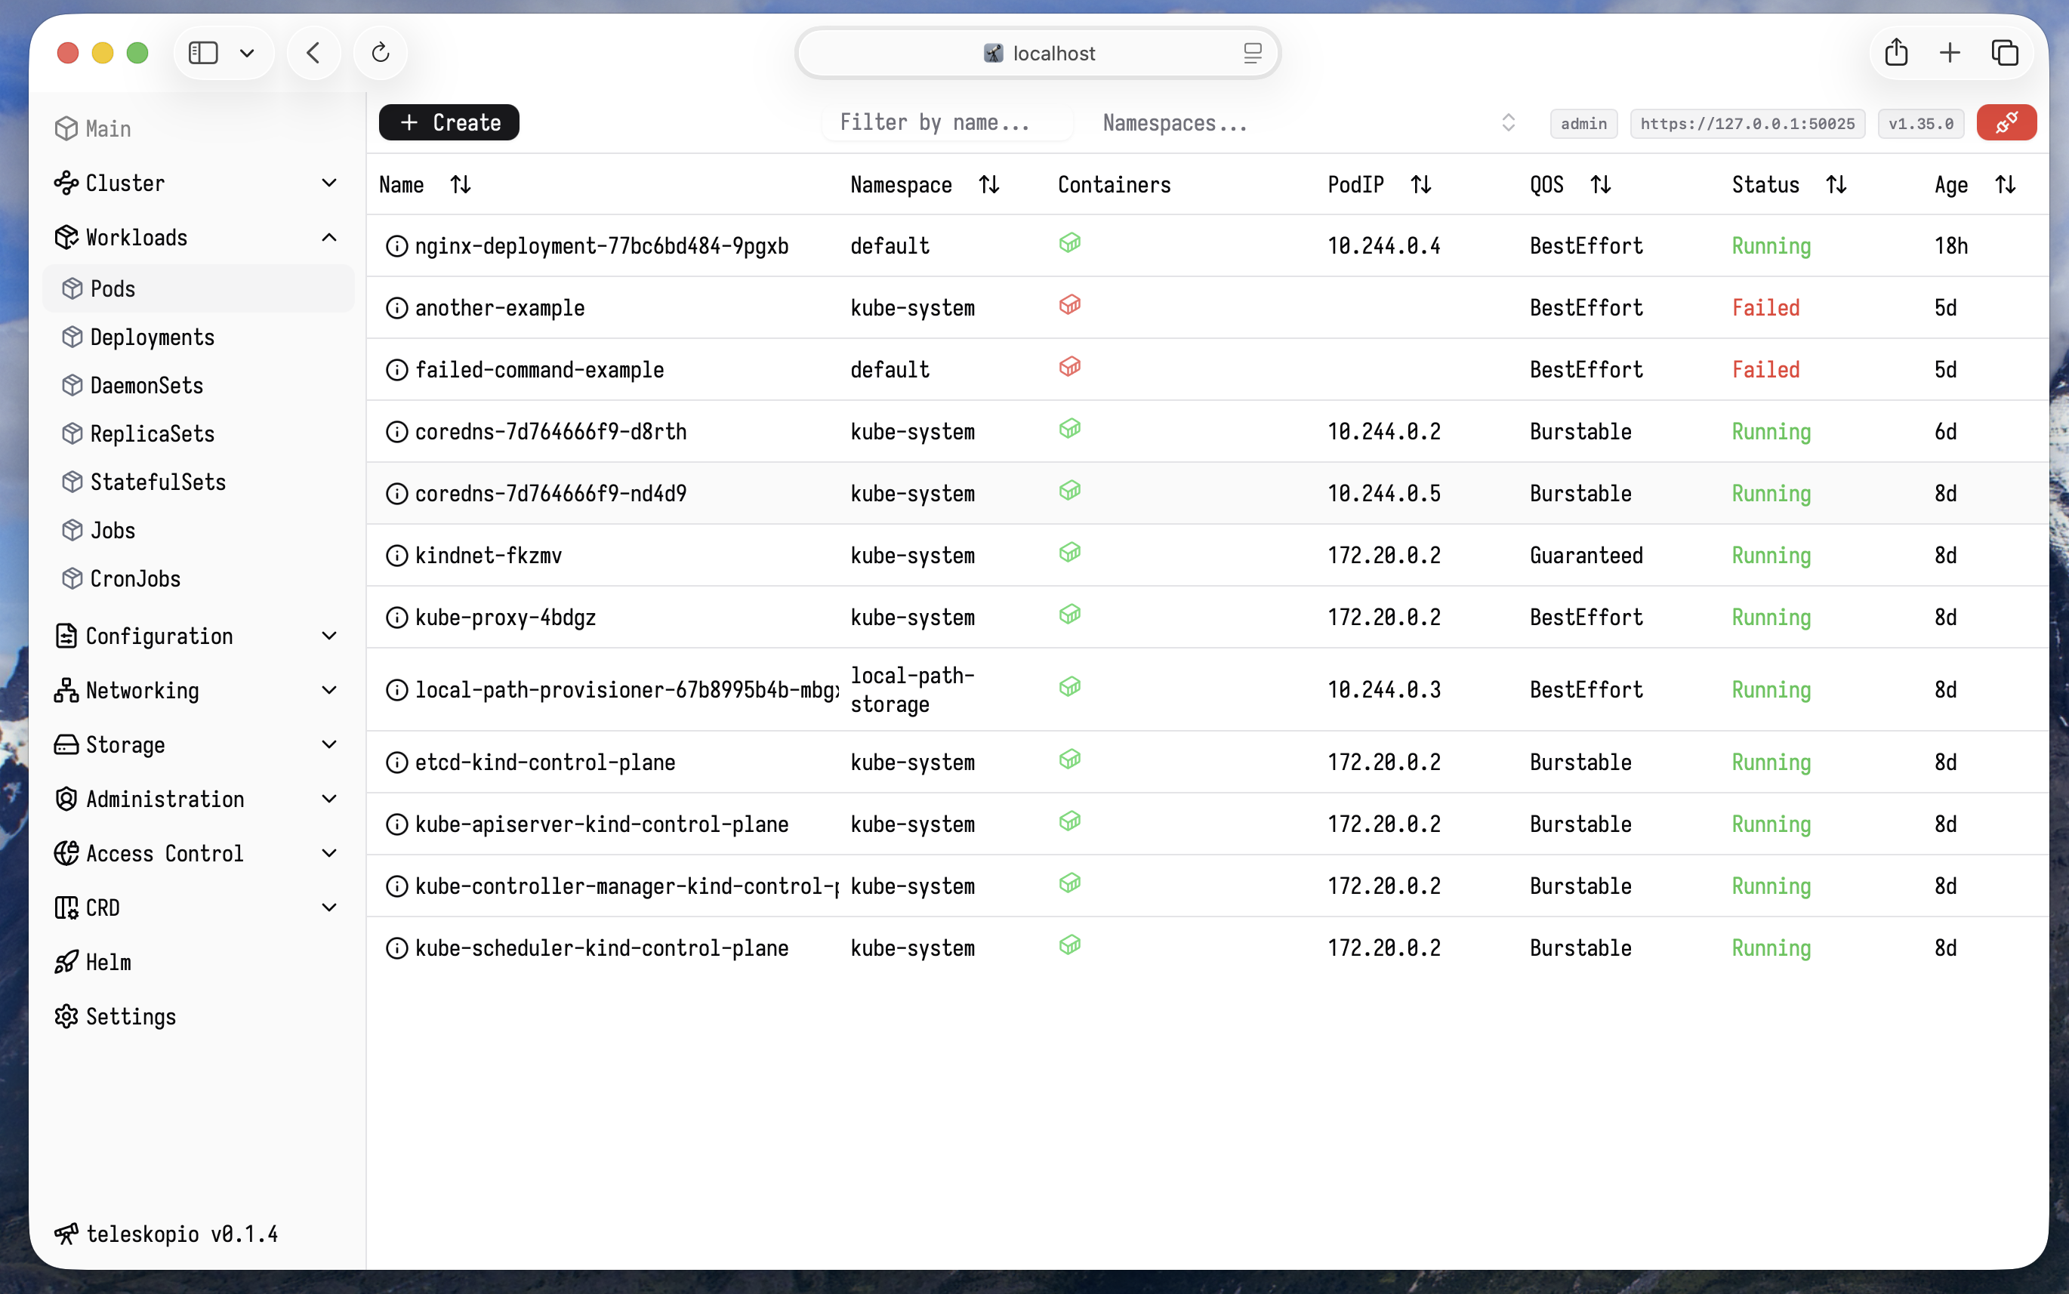Open pod coredns-7d764666f9-nd4d9 row

tap(1207, 494)
